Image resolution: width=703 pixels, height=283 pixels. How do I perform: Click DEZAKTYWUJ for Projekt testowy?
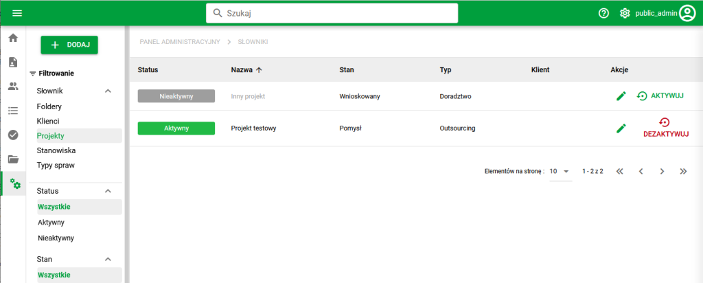665,128
